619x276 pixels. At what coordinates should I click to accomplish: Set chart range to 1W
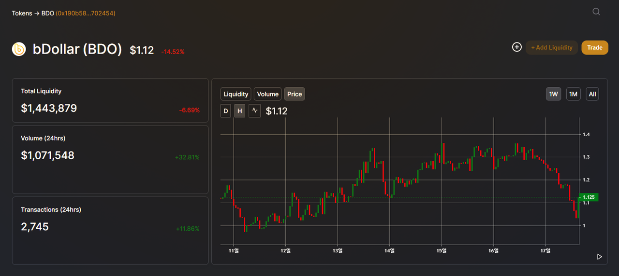[x=554, y=94]
